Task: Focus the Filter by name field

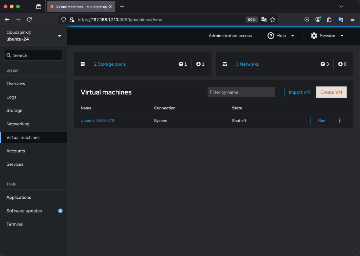Action: coord(241,92)
